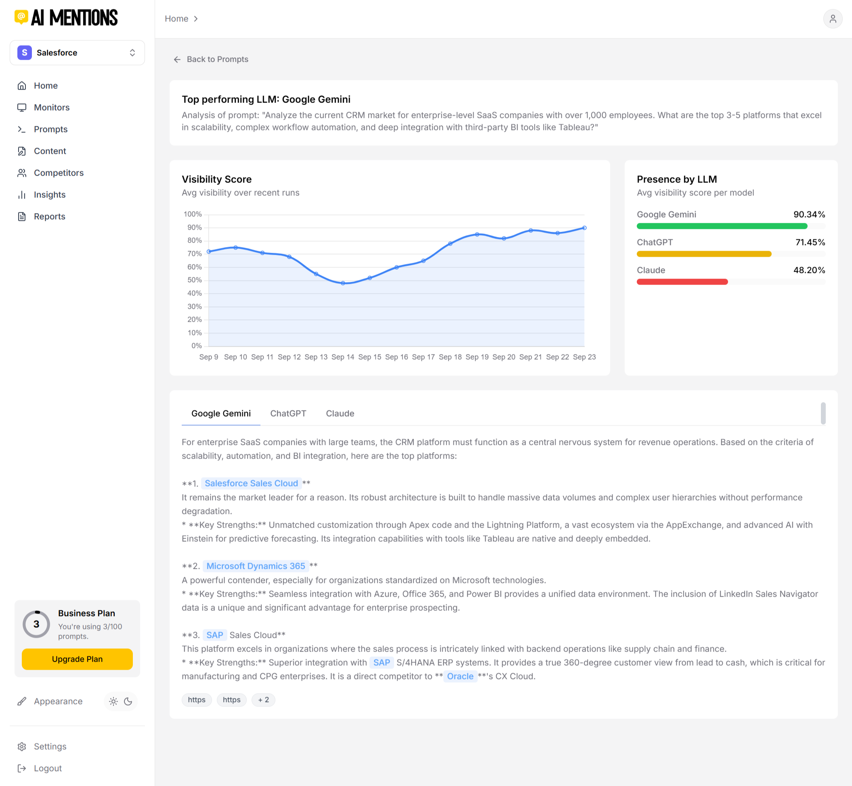Open user profile avatar icon
Screen dimensions: 852x786
(833, 19)
